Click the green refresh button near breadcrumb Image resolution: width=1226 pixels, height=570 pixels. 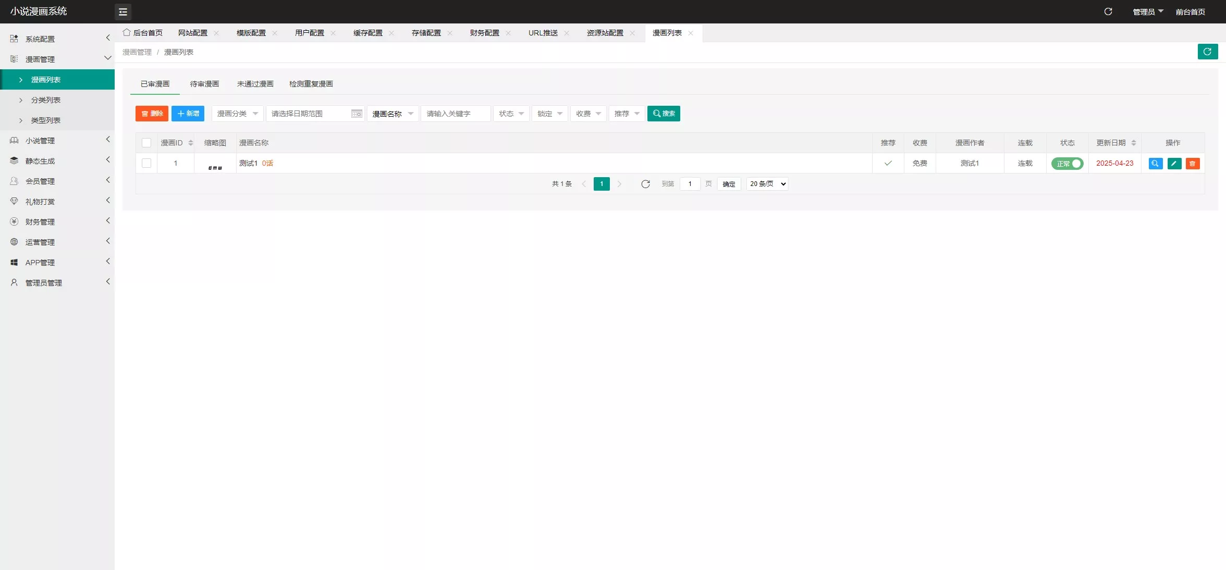(1207, 52)
